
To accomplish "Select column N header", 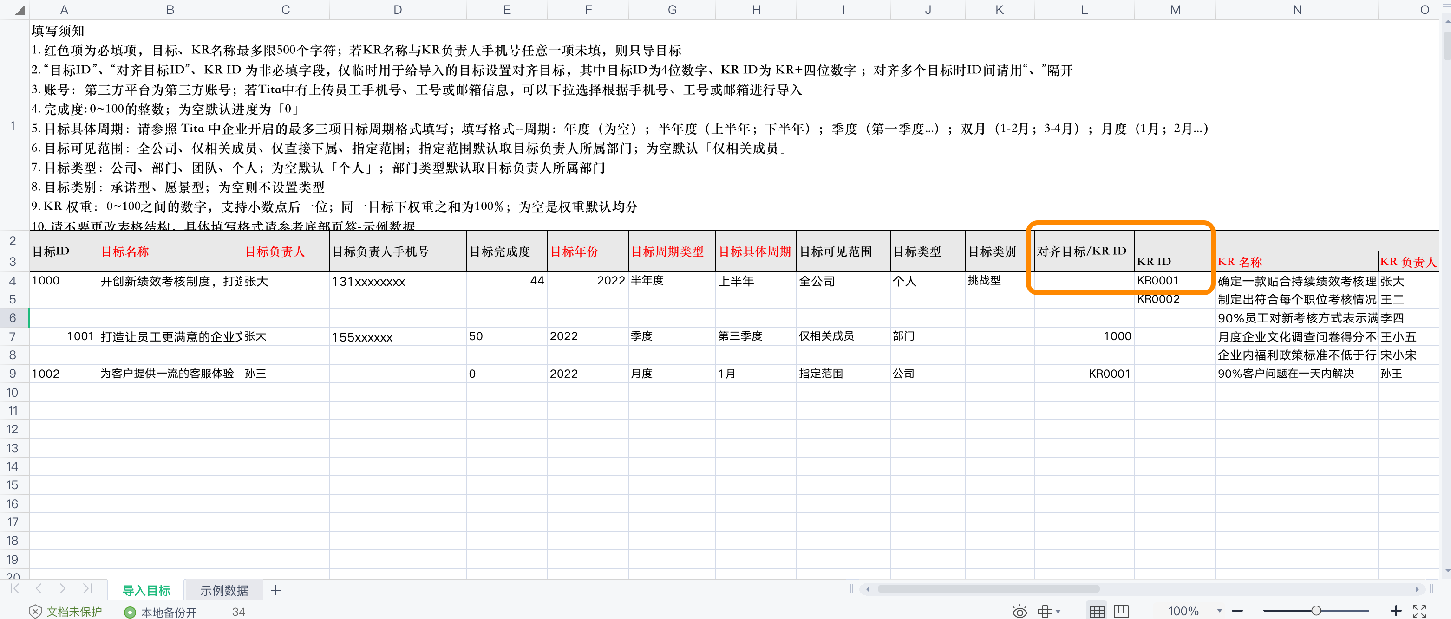I will tap(1297, 10).
